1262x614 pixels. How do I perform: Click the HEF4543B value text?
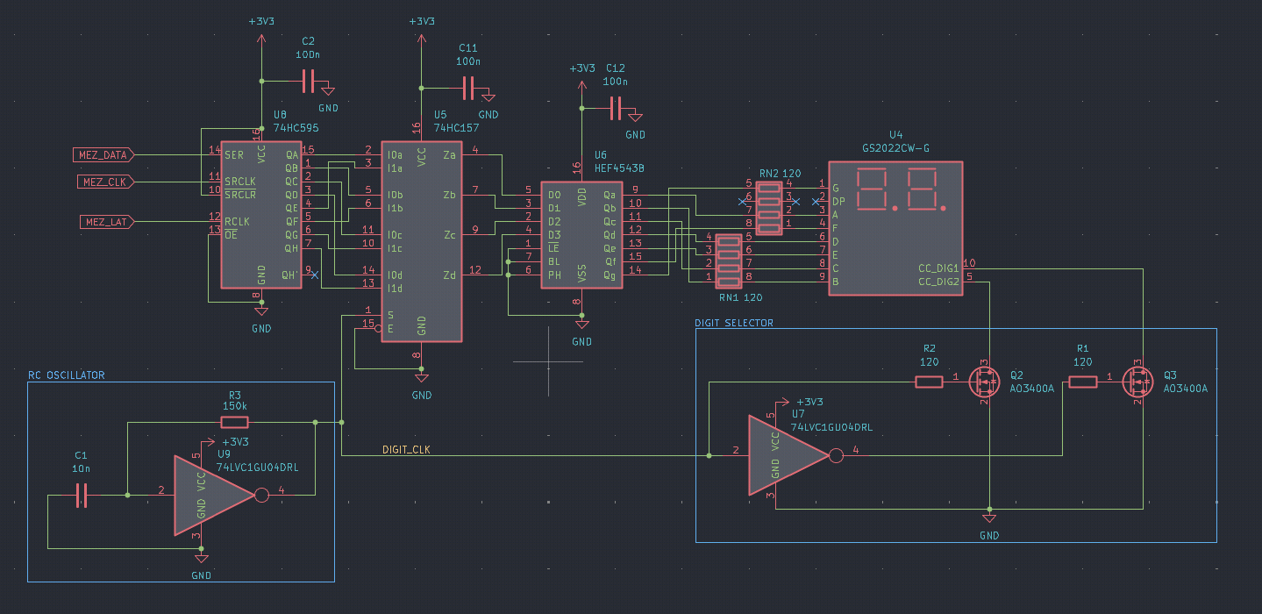coord(619,168)
